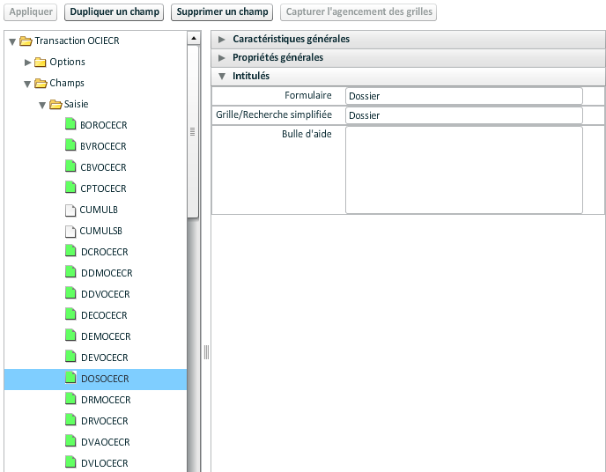This screenshot has width=606, height=472.
Task: Click the white document icon beside CUMULSB
Action: coord(71,231)
